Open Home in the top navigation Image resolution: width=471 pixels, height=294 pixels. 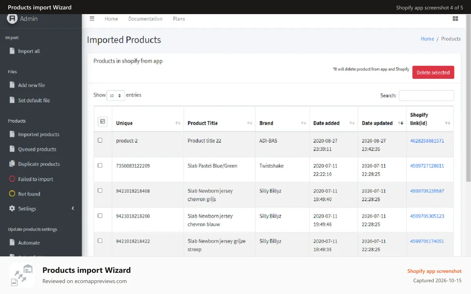(111, 19)
